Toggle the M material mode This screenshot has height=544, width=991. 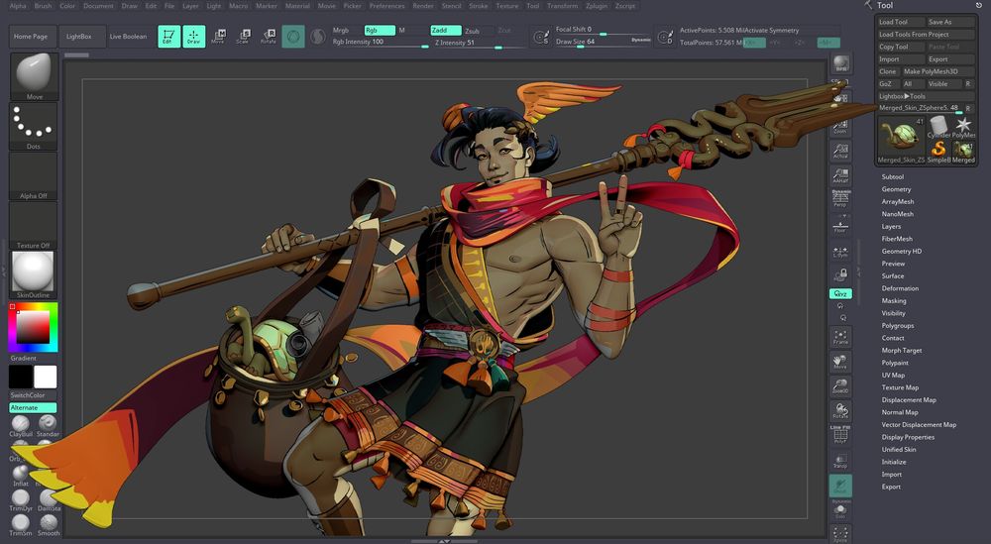tap(402, 31)
